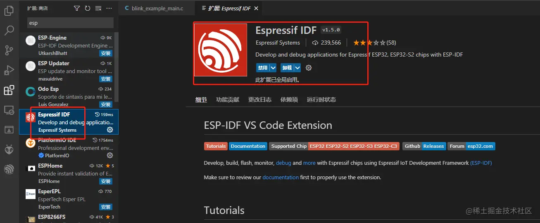The image size is (540, 223).
Task: Open the debug hyperlink in description
Action: coord(283,163)
